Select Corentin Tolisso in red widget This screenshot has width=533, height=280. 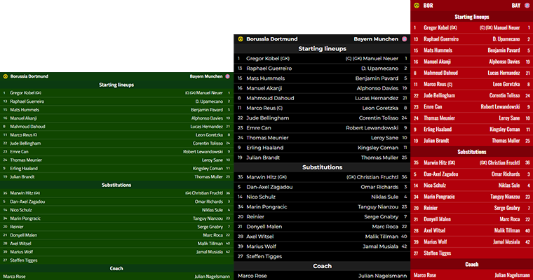tap(505, 95)
